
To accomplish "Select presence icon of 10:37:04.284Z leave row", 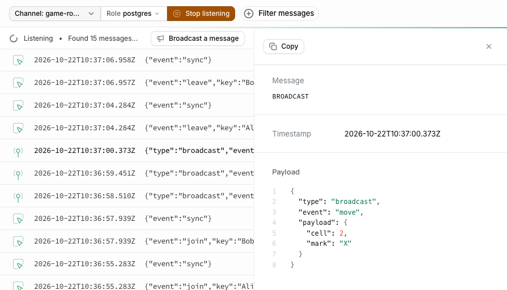I will point(18,128).
